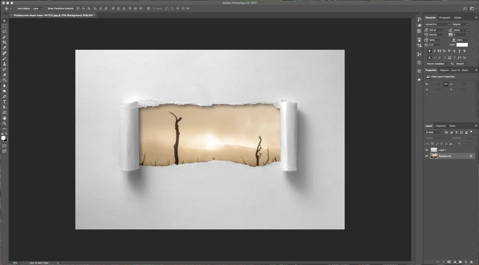Toggle Faux Bold in Character panel
Image resolution: width=479 pixels, height=265 pixels.
[430, 51]
